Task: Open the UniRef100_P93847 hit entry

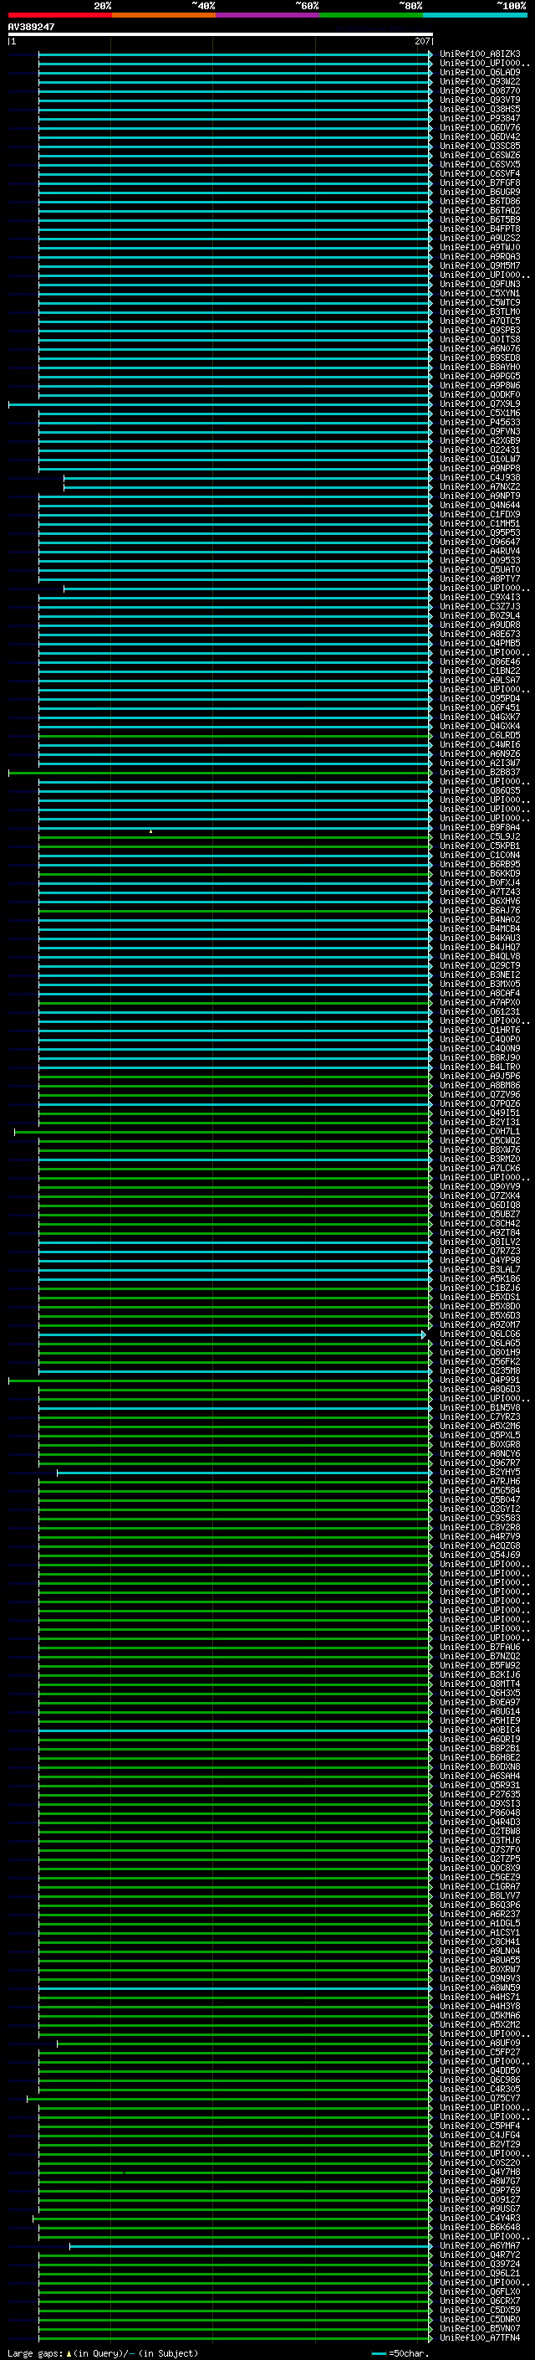Action: (479, 118)
